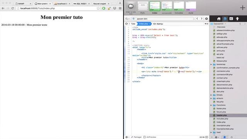Open the search options magnifier dropdown
The width and height of the screenshot is (247, 139).
127,19
